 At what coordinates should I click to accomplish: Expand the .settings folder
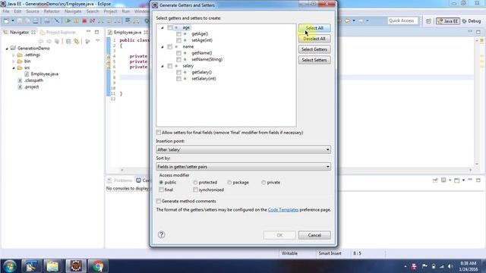point(14,55)
